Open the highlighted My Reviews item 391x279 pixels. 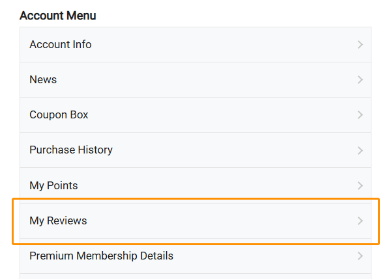click(x=195, y=221)
